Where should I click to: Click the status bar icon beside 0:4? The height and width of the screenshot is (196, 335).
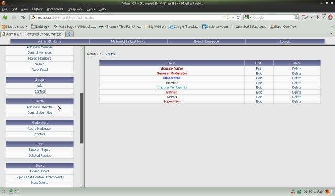(x=10, y=191)
